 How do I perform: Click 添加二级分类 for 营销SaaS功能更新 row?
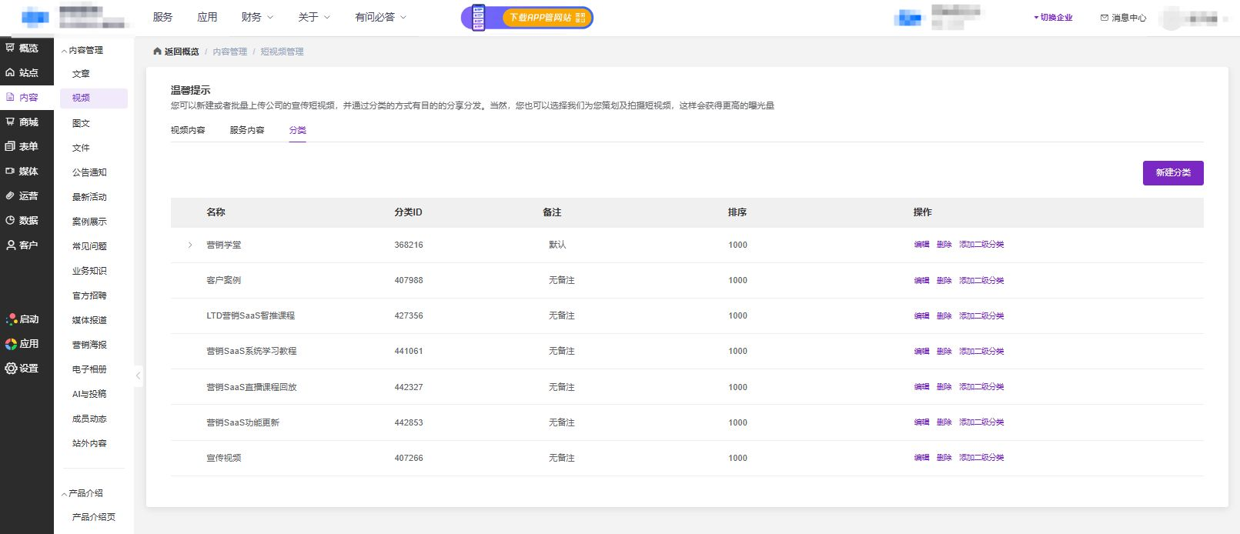click(981, 422)
